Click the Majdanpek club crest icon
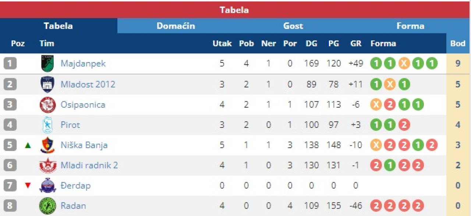The image size is (471, 216). [47, 64]
